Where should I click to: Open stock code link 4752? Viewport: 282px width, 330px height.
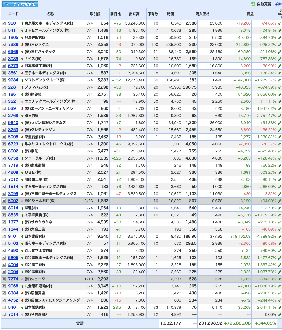(x=13, y=300)
